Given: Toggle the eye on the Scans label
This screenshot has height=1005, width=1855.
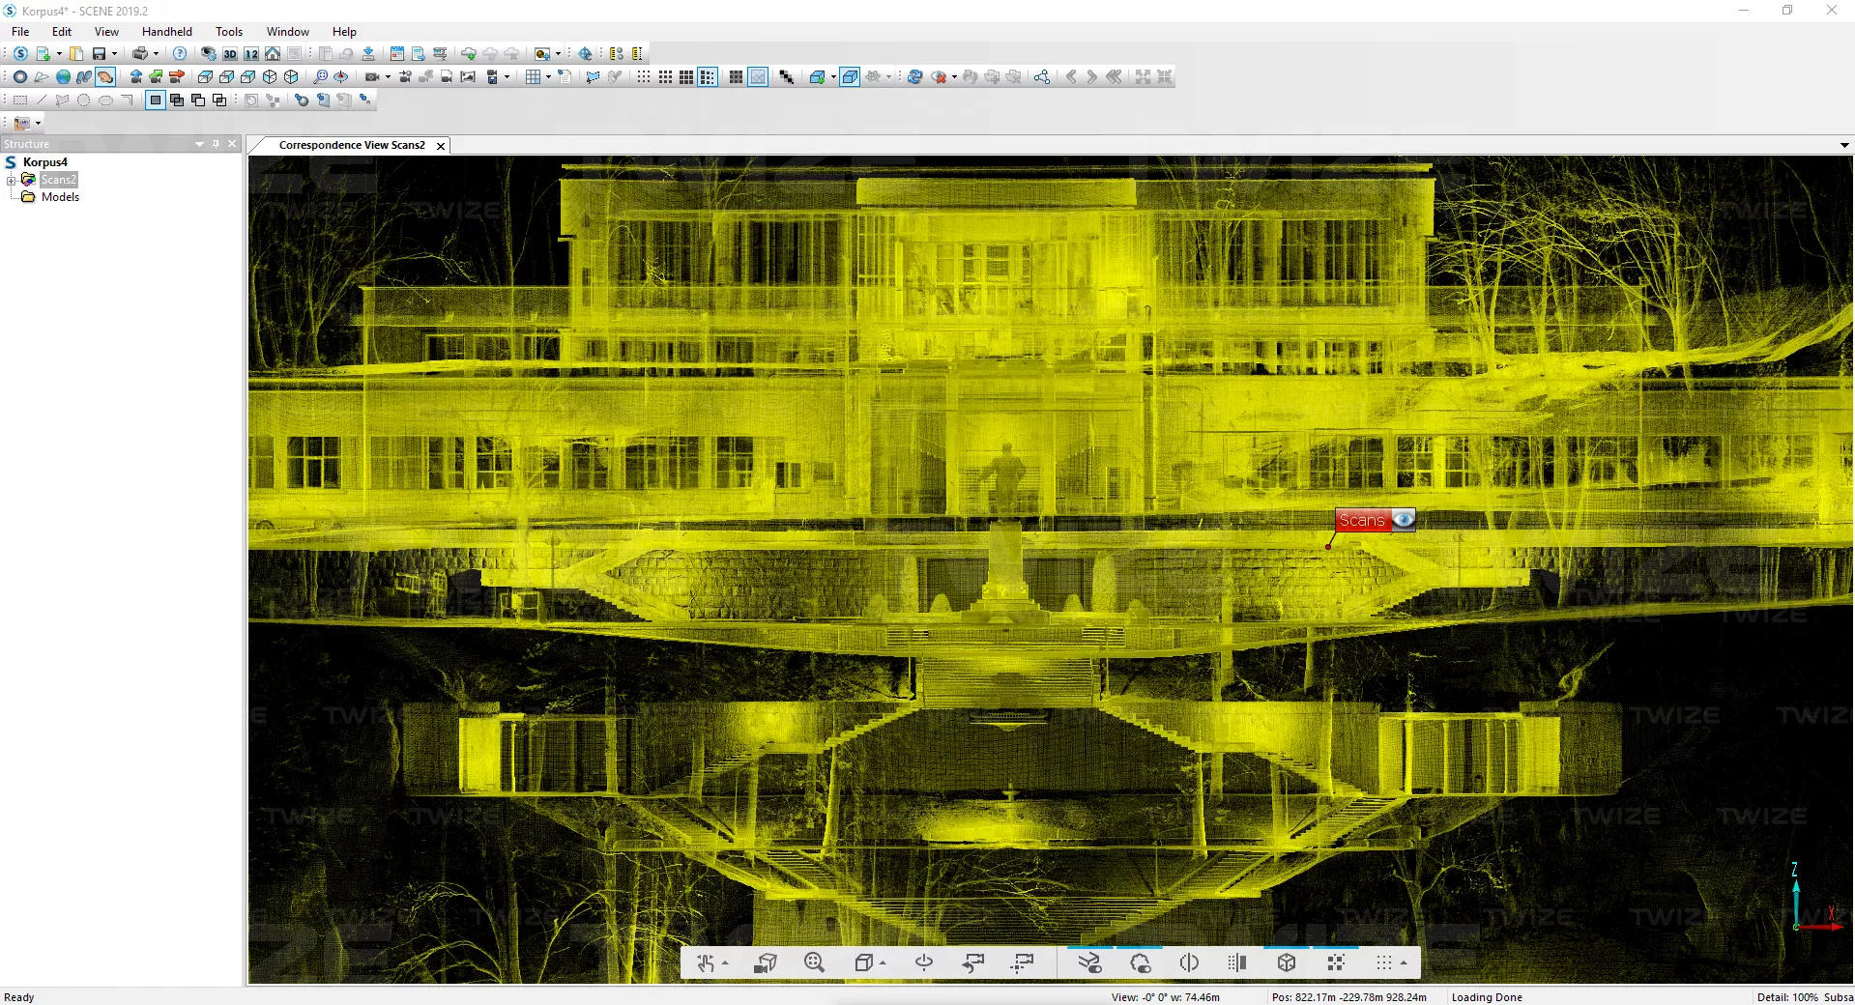Looking at the screenshot, I should point(1404,520).
